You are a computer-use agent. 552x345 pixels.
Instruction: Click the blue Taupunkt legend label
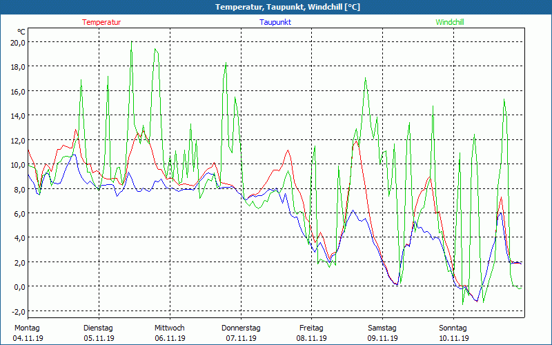pyautogui.click(x=275, y=22)
